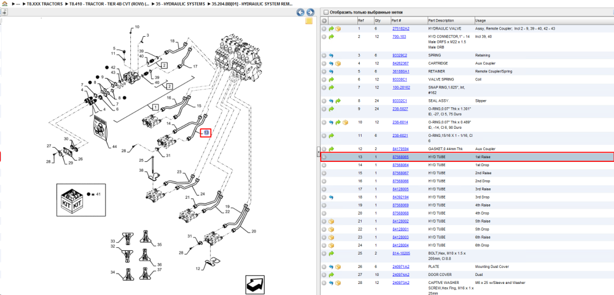Toggle round selector for row 13 HYD TUBE
This screenshot has width=614, height=295.
pos(324,157)
